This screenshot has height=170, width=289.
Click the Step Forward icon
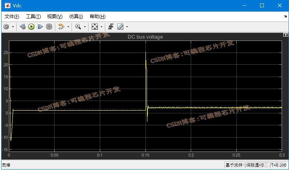(40, 27)
